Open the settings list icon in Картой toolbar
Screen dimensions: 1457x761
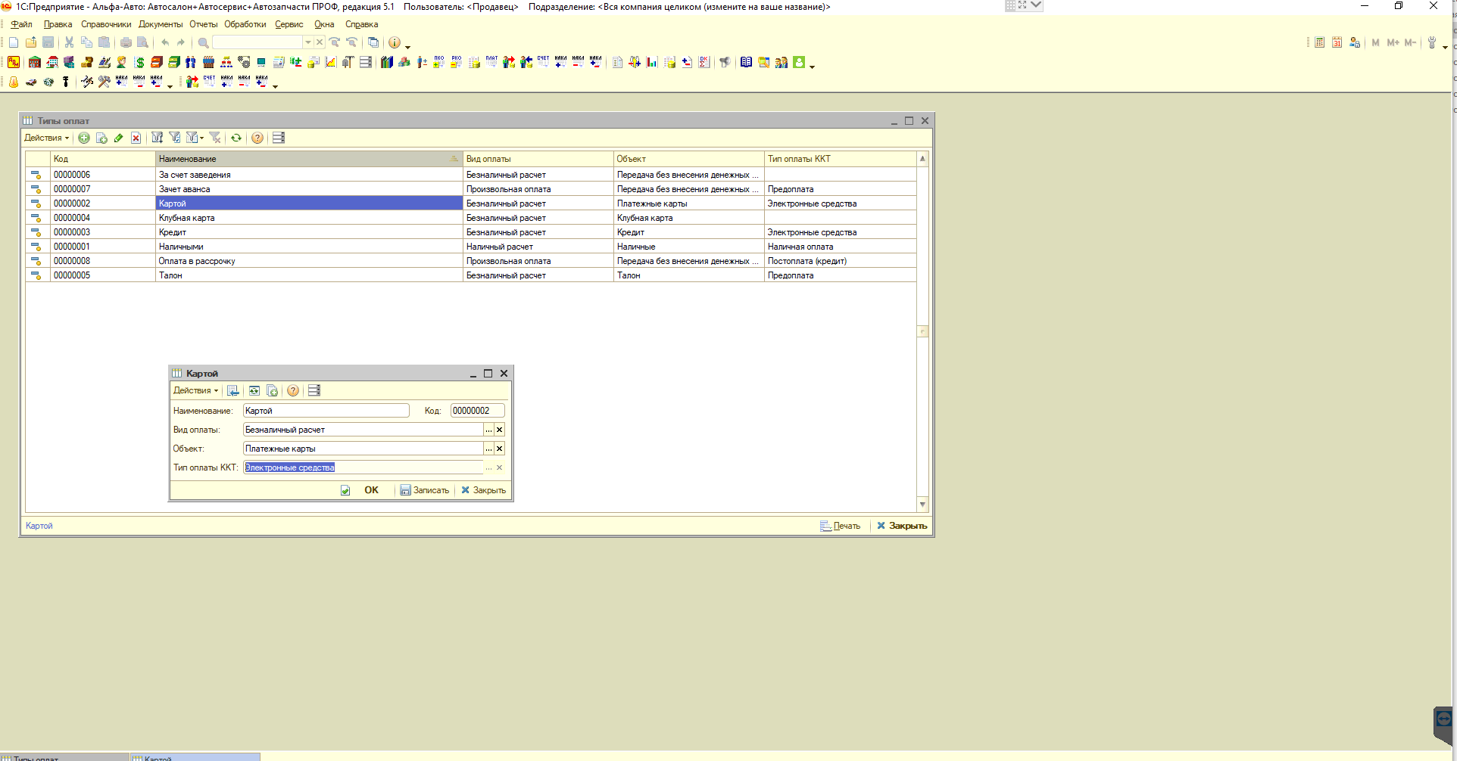[x=314, y=390]
